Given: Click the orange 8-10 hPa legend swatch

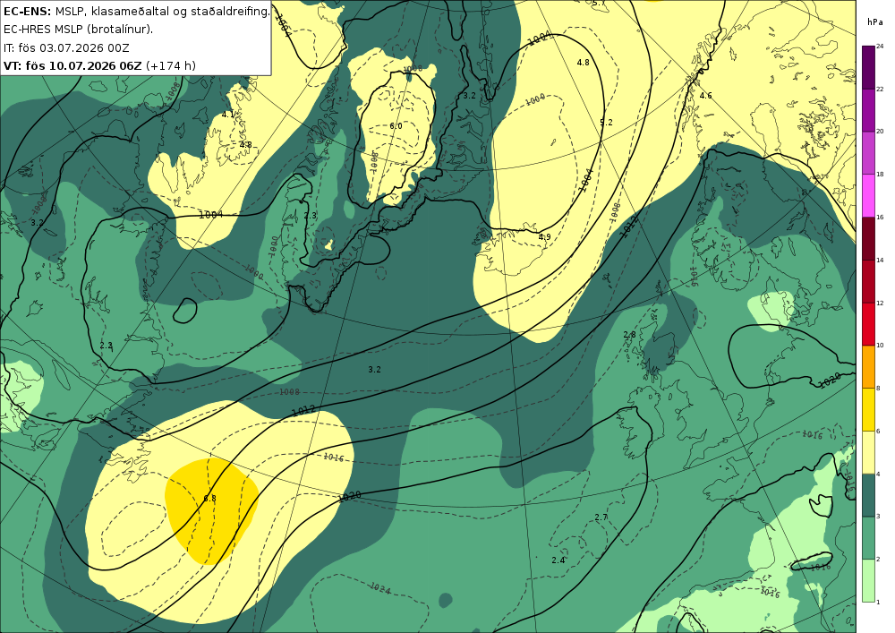Looking at the screenshot, I should coord(868,367).
